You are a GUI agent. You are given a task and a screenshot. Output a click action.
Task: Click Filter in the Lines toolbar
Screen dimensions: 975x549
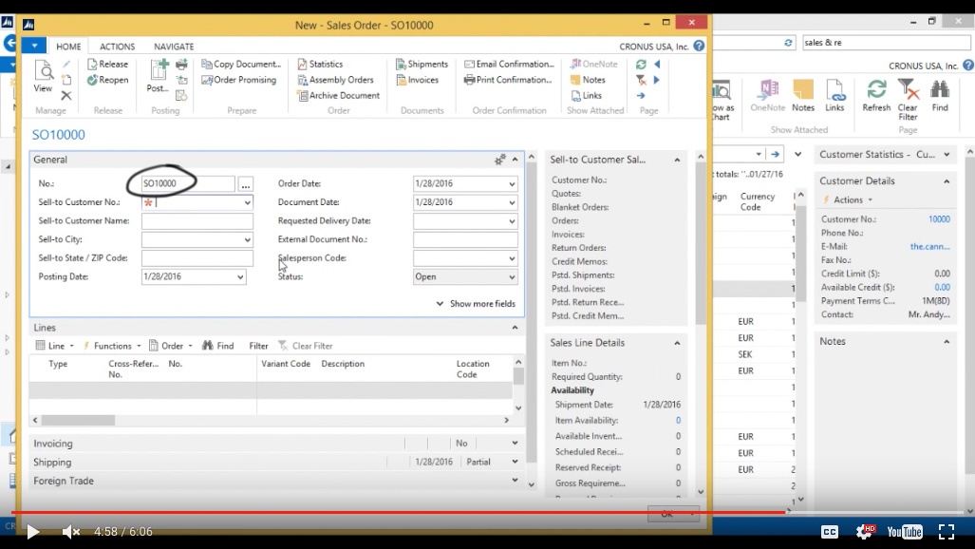click(x=258, y=346)
